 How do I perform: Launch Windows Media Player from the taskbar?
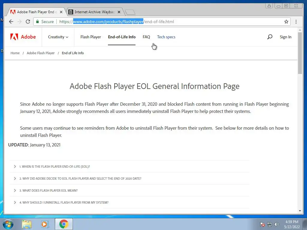point(45,224)
